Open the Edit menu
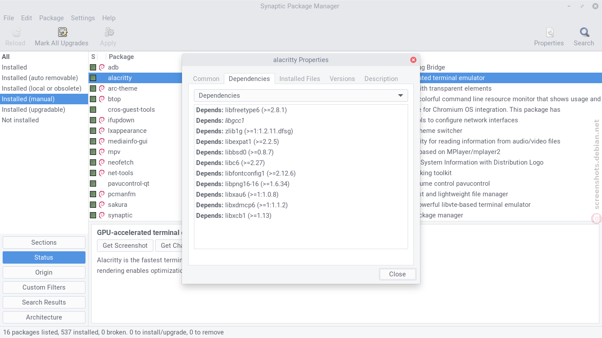This screenshot has height=338, width=602. (x=26, y=18)
